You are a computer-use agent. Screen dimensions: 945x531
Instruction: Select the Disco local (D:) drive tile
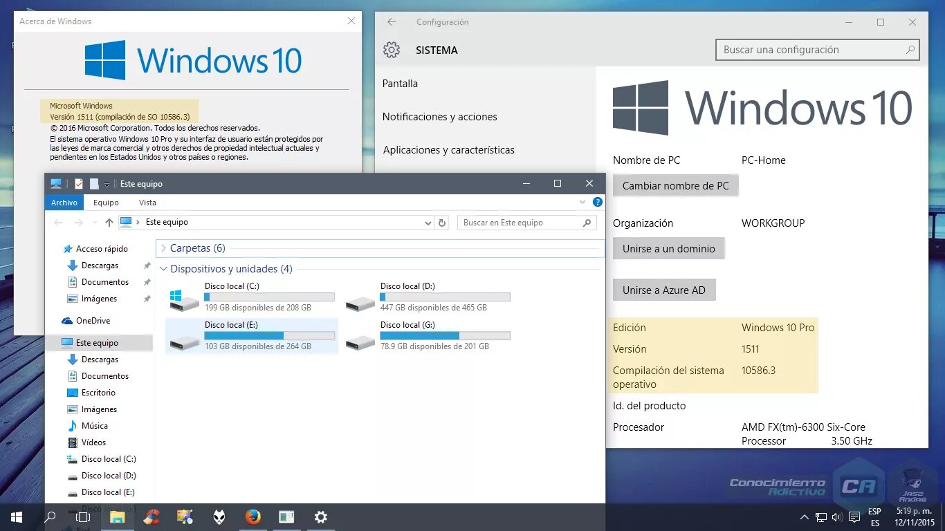point(428,297)
